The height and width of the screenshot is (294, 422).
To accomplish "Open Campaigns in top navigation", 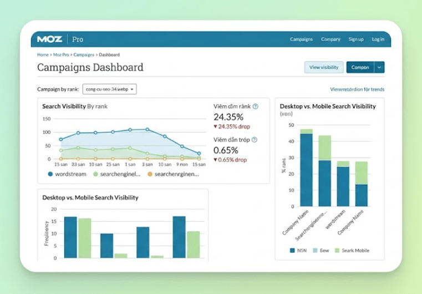I will point(301,39).
